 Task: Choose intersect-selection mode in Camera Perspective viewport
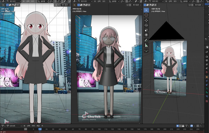coord(89,5)
